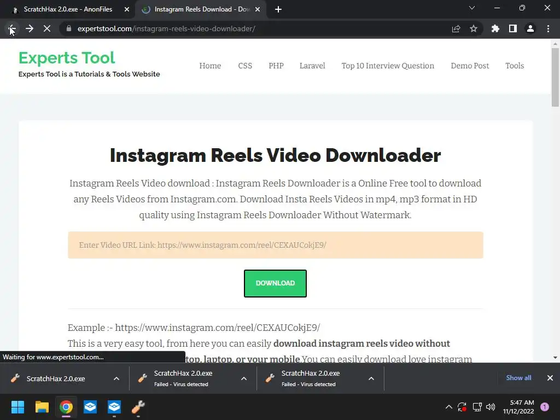Show hidden system tray icons
This screenshot has height=420, width=560.
coord(449,407)
